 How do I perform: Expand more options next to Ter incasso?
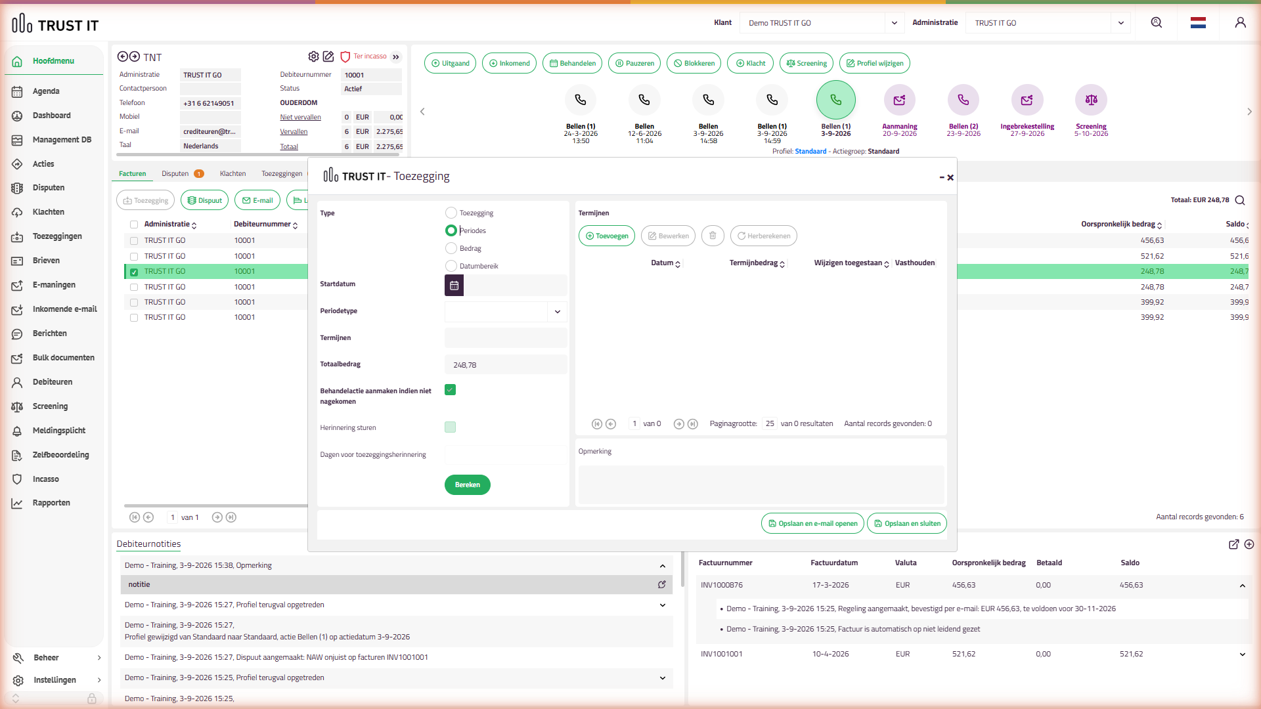(x=396, y=57)
